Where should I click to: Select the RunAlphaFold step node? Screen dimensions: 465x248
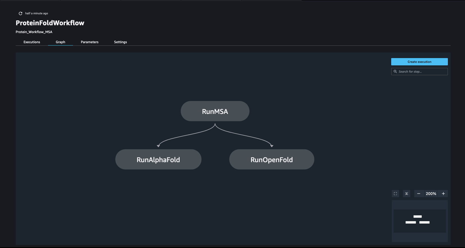tap(158, 159)
